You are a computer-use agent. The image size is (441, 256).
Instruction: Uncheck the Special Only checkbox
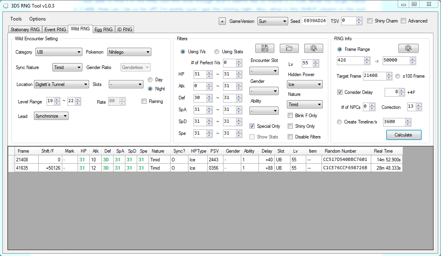pyautogui.click(x=252, y=126)
